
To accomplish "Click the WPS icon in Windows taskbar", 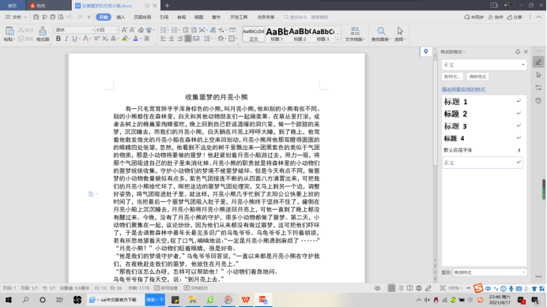I will 246,300.
